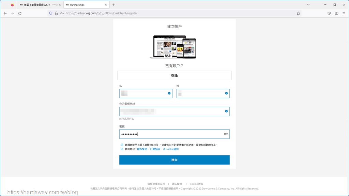Bookmark this page with the star

click(x=298, y=13)
